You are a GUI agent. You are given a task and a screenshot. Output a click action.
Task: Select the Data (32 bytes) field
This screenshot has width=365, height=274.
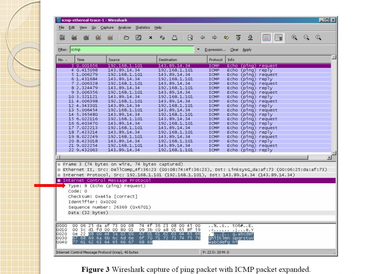point(201,213)
